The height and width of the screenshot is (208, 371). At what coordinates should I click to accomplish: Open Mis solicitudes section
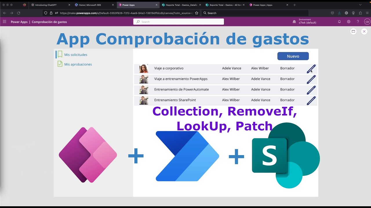click(x=76, y=55)
